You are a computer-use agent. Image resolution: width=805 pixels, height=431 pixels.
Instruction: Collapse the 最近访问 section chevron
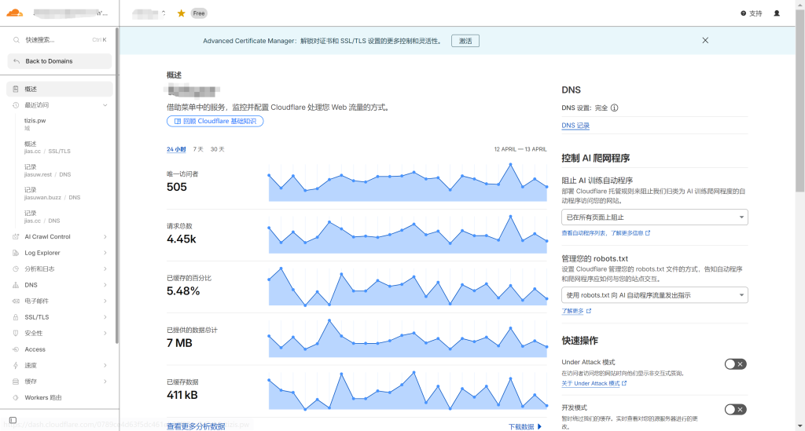[x=105, y=105]
